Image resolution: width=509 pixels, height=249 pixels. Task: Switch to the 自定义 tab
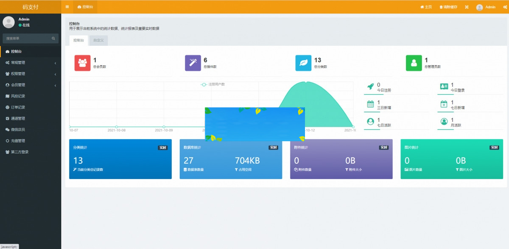click(98, 40)
